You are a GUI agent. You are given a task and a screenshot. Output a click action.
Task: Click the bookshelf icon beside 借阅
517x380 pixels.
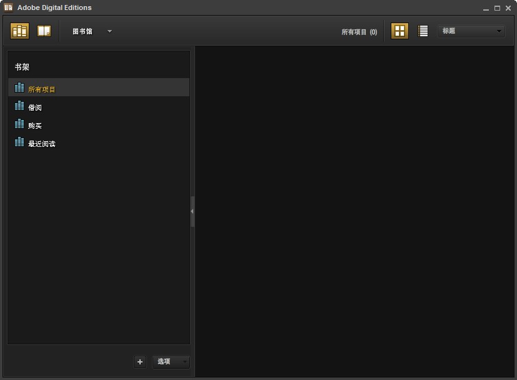(x=19, y=106)
